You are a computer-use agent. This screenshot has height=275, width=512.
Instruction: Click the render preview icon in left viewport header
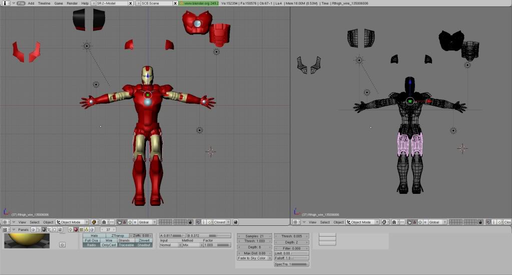236,222
